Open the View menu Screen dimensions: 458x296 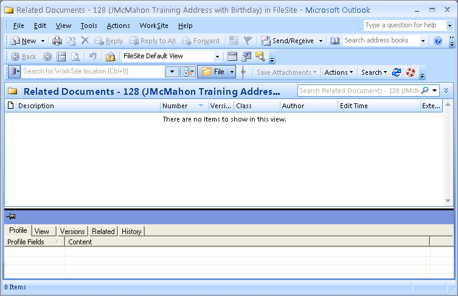point(63,26)
